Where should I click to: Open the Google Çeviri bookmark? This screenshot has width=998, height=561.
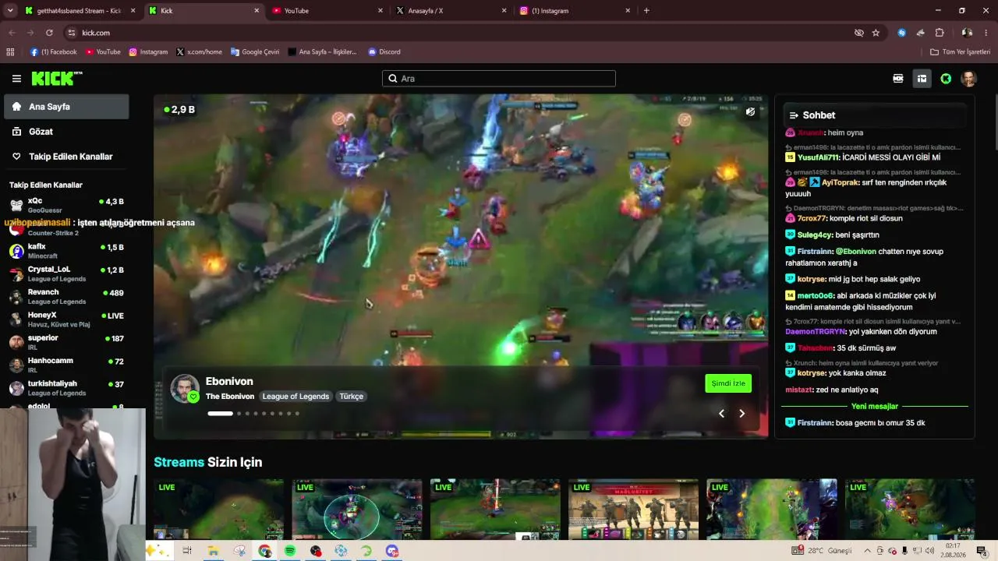tap(256, 52)
